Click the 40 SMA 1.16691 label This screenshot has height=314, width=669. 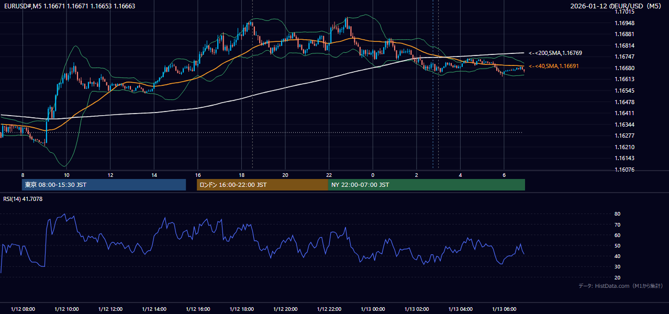(x=554, y=66)
